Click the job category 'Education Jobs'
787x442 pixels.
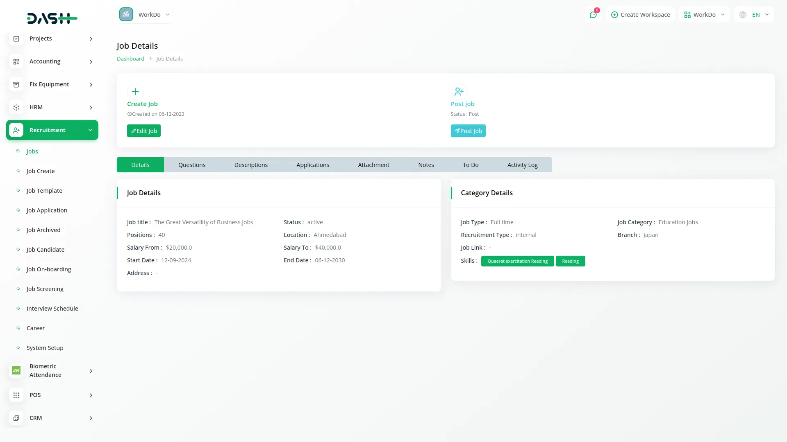[x=678, y=222]
